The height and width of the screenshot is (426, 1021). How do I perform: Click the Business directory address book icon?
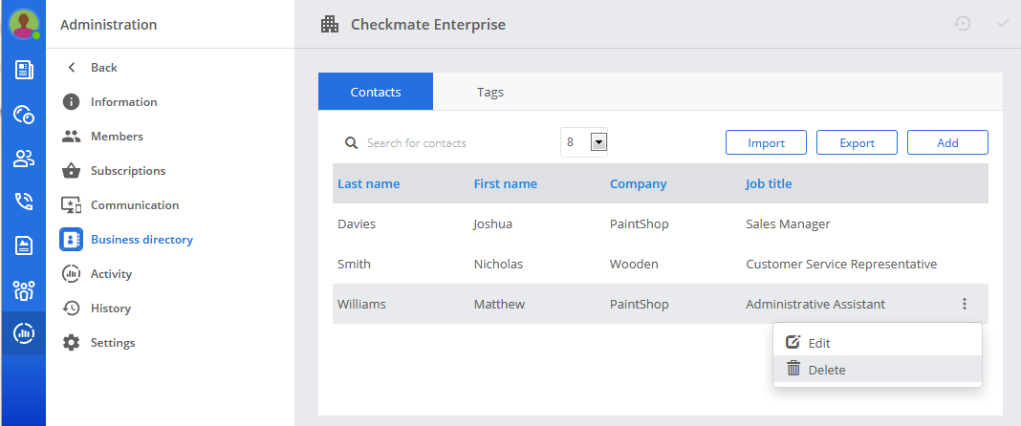(71, 240)
